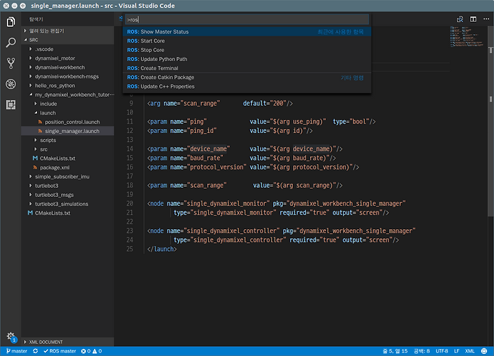The width and height of the screenshot is (494, 356).
Task: Expand the include folder
Action: pyautogui.click(x=67, y=104)
